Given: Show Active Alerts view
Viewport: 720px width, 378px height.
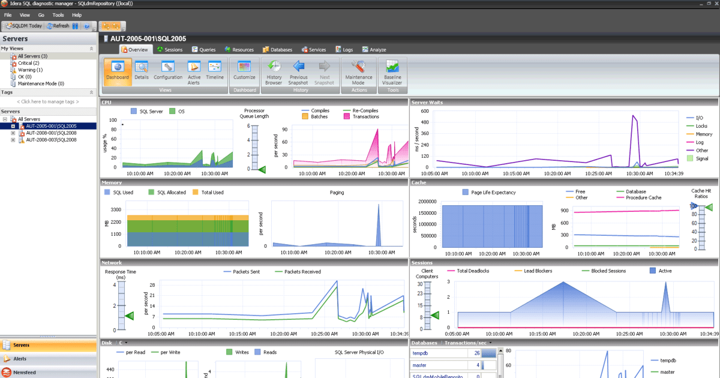Looking at the screenshot, I should pos(194,71).
